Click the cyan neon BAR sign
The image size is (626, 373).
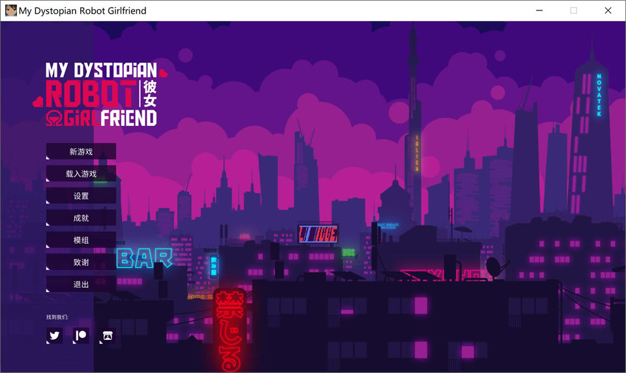tap(143, 259)
